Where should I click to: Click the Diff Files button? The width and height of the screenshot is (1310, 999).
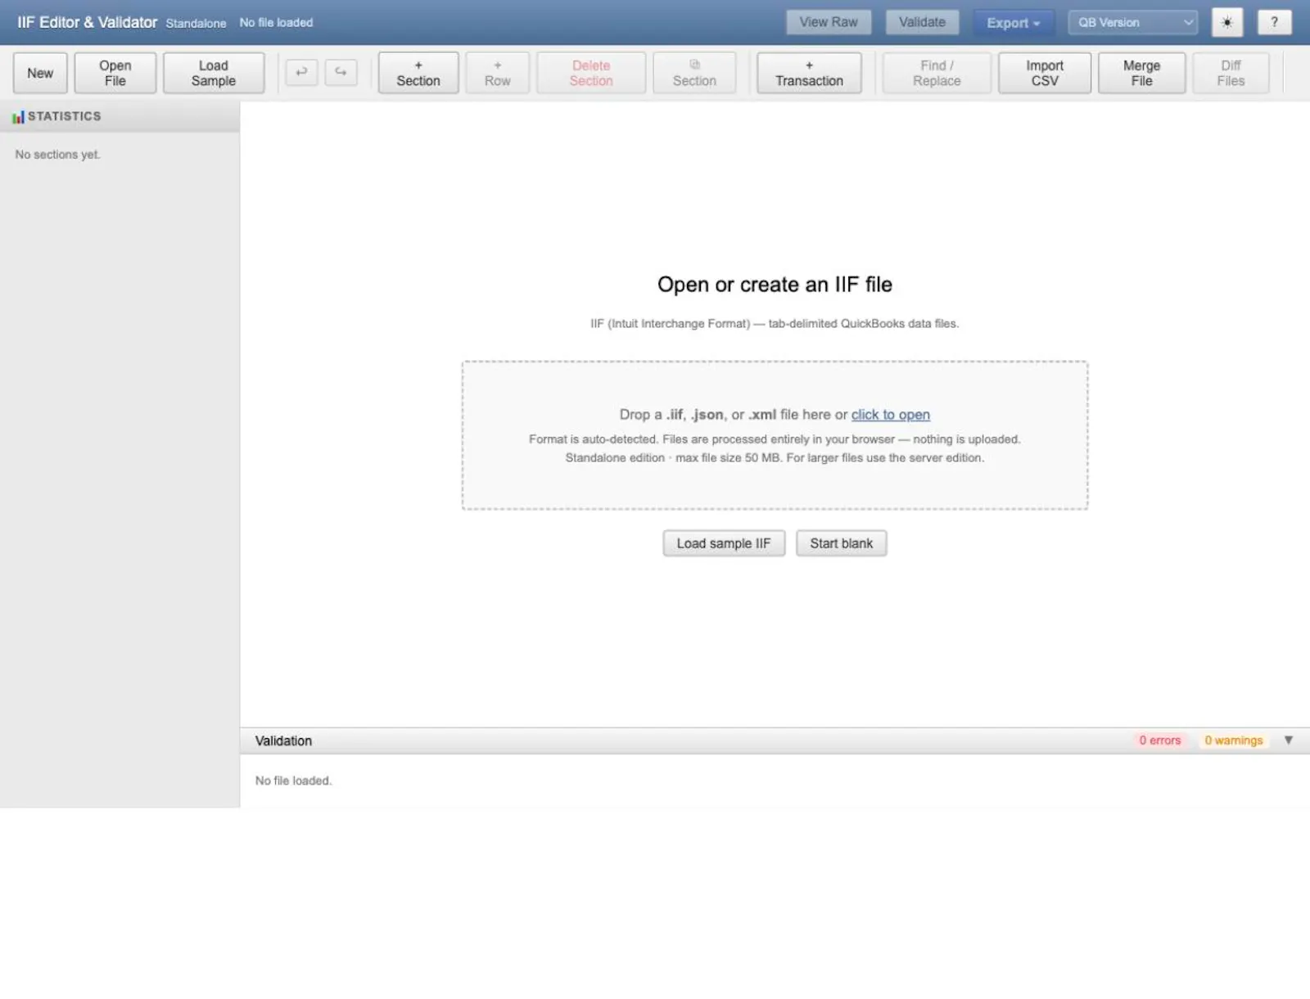click(x=1231, y=73)
